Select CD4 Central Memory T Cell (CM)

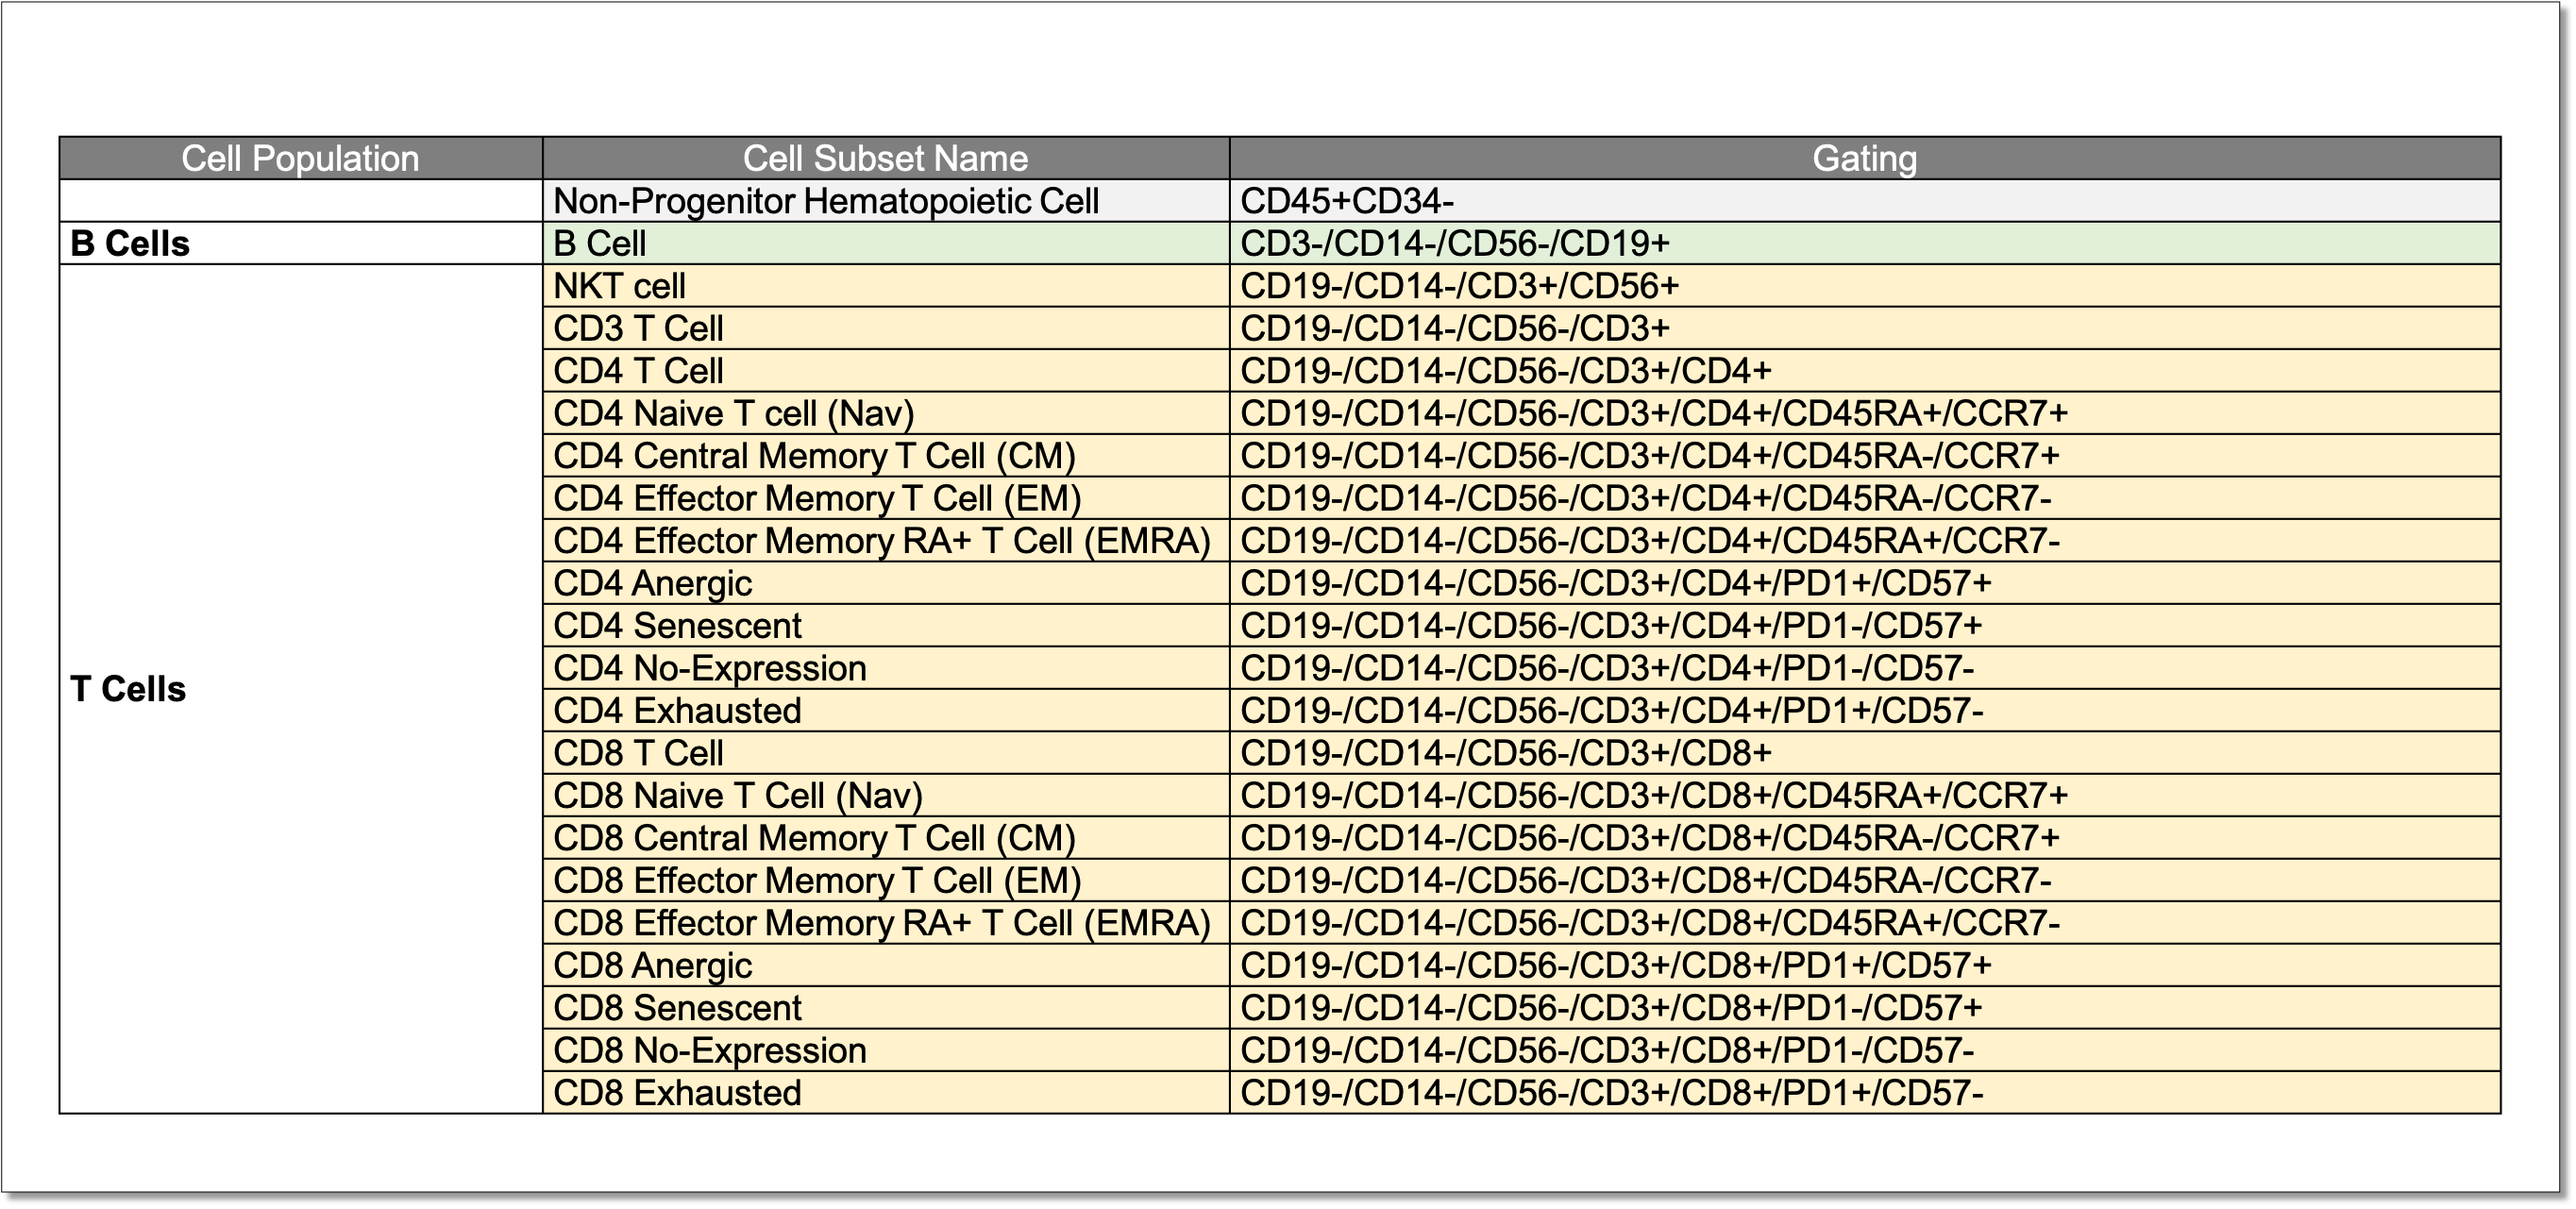pos(814,456)
